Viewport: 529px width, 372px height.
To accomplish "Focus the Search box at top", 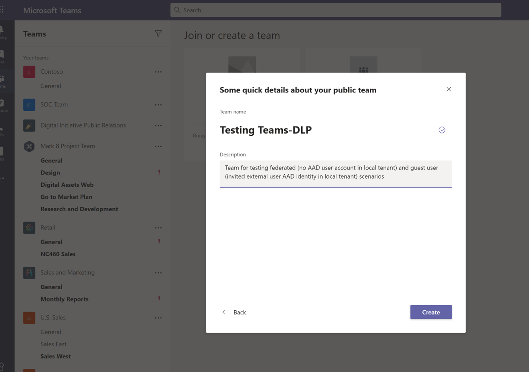I will pyautogui.click(x=336, y=10).
